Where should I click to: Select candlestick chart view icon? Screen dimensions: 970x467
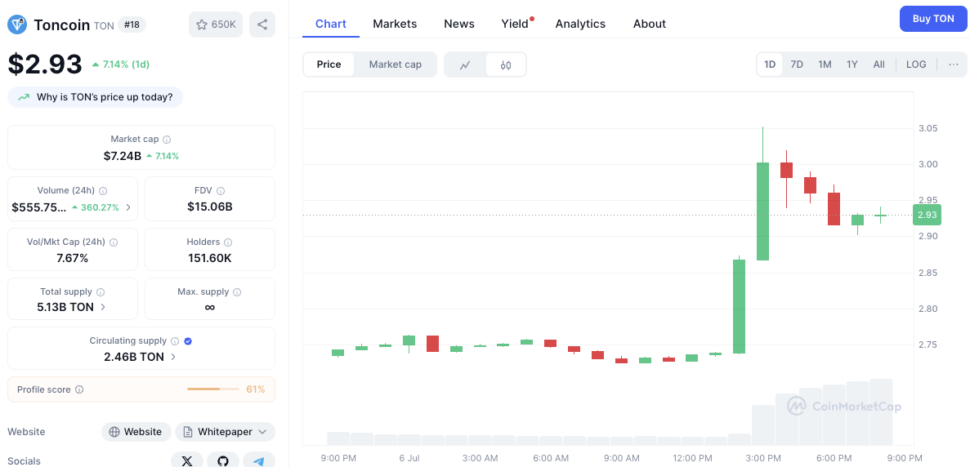505,64
